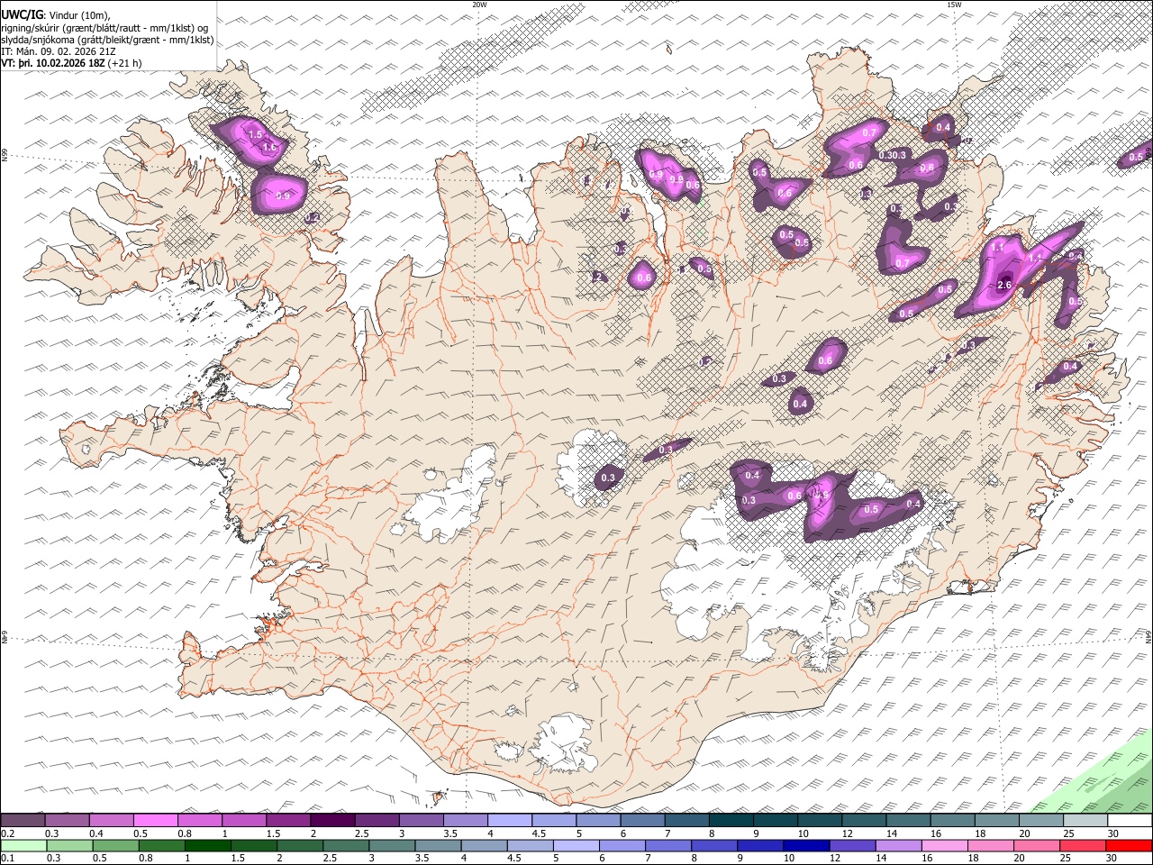The width and height of the screenshot is (1153, 865).
Task: Click the medium green 0.5–0.8 lower legend swatch
Action: tap(115, 845)
